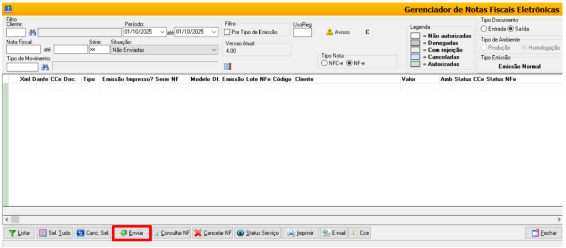
Task: Click the horizontal scrollbar left arrow
Action: pos(6,219)
